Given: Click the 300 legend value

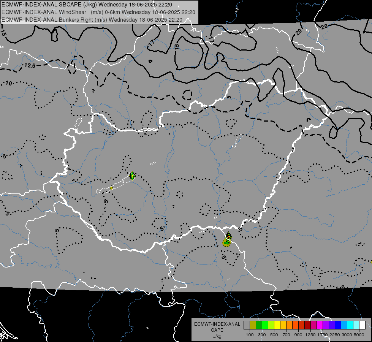Looking at the screenshot, I should pos(262,335).
